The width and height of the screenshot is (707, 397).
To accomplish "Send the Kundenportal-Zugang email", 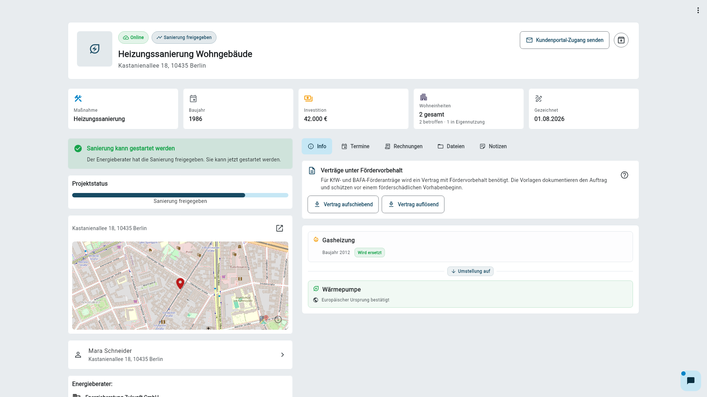I will click(x=564, y=40).
